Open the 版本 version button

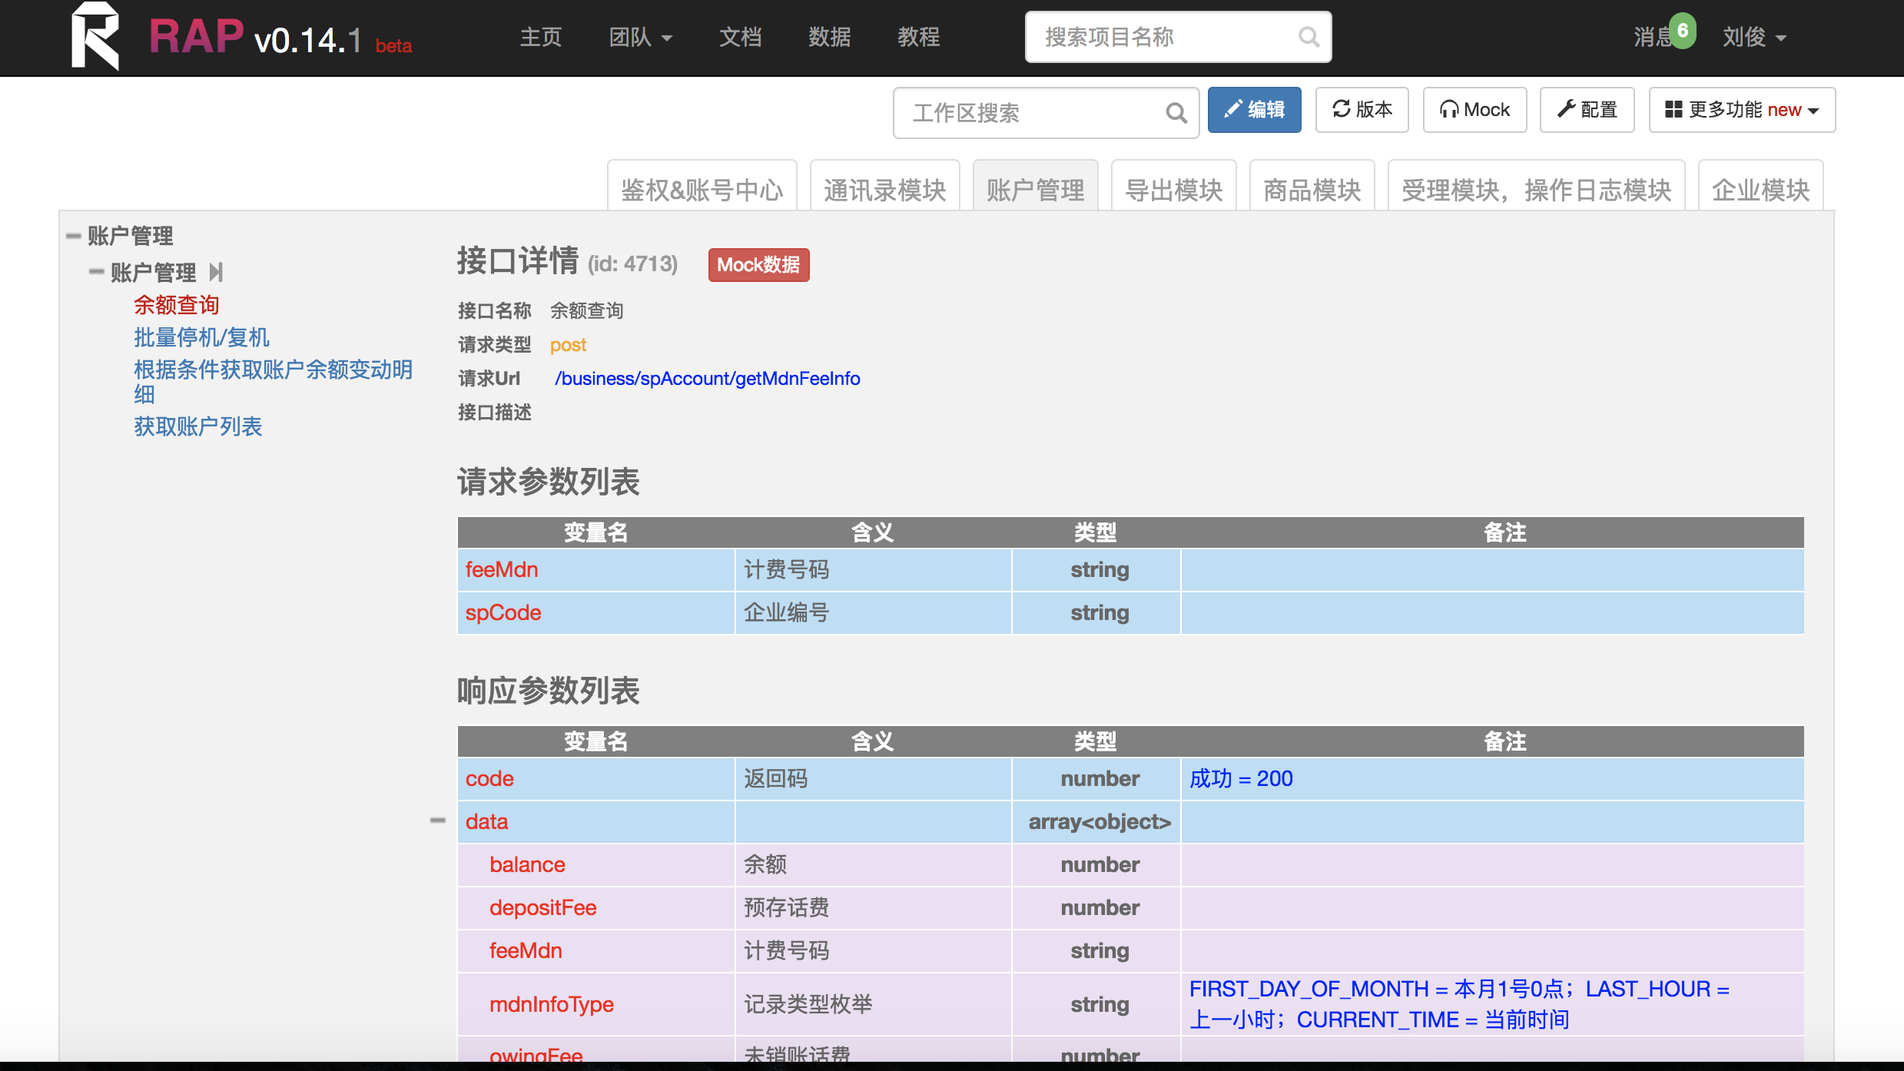click(x=1362, y=110)
